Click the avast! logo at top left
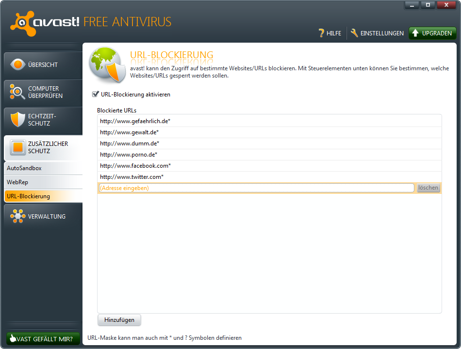Viewport: 461px width, 349px height. pyautogui.click(x=45, y=22)
